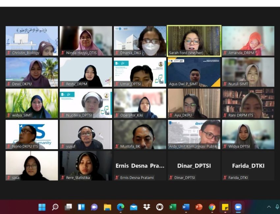Click Agus Dwi P_SIMT's video tile

click(194, 72)
